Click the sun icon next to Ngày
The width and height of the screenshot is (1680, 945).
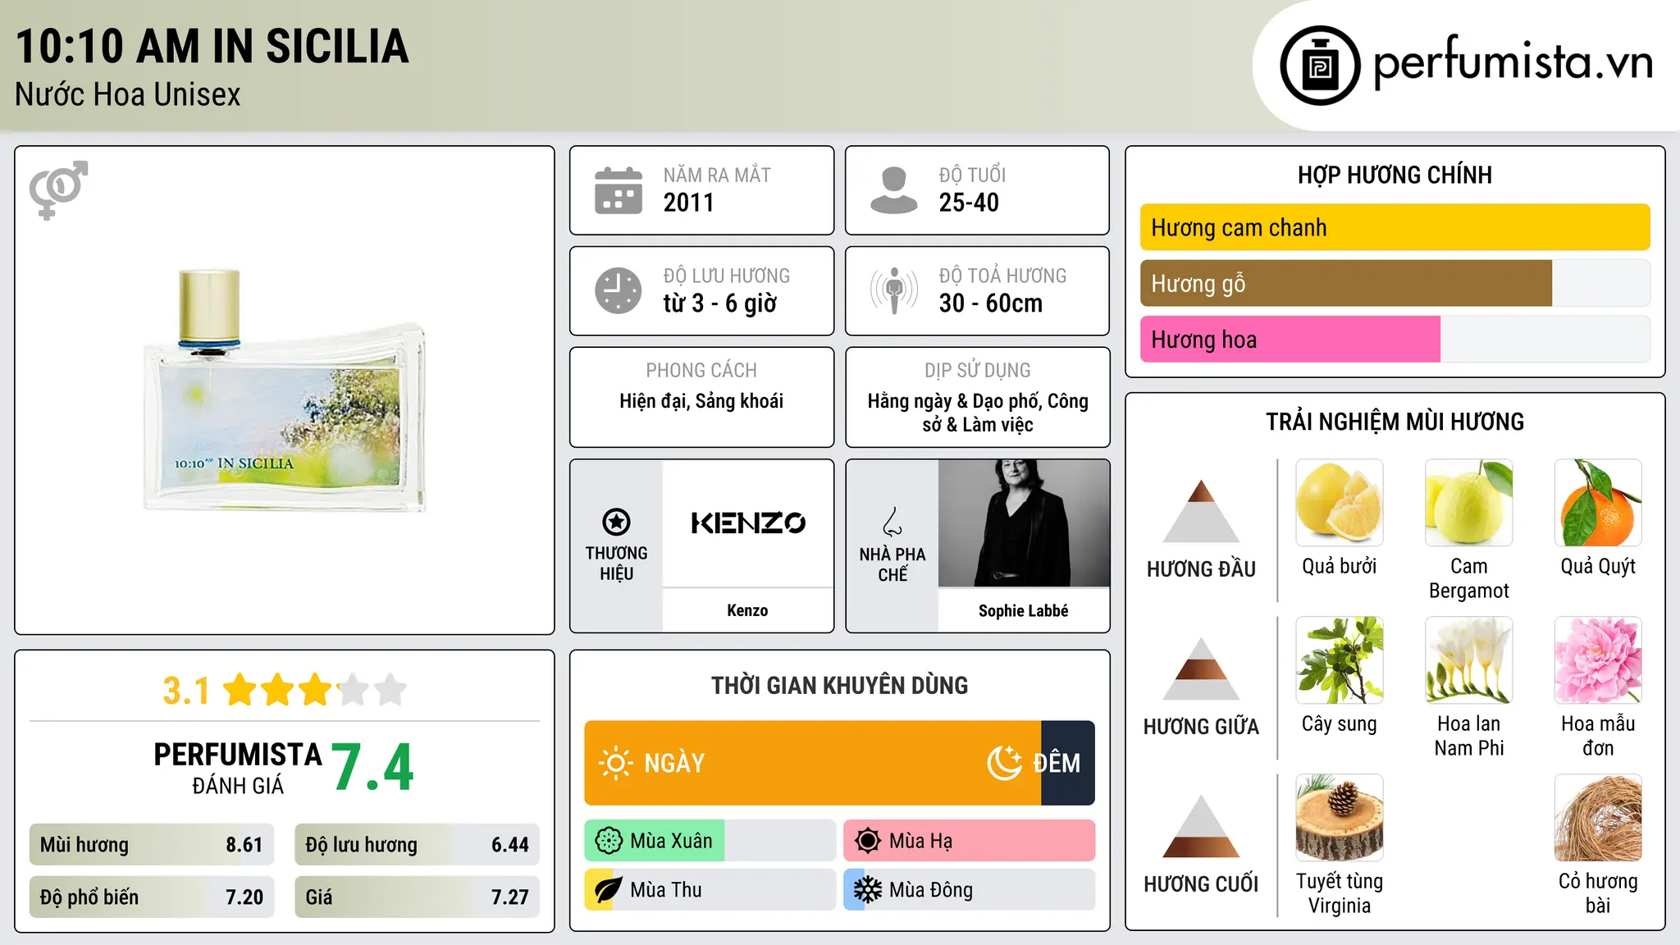tap(615, 763)
